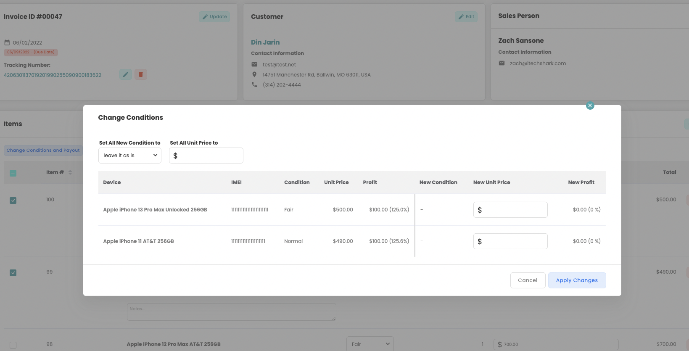Image resolution: width=689 pixels, height=351 pixels.
Task: Click the 700.00 price field for item 98
Action: pyautogui.click(x=556, y=344)
